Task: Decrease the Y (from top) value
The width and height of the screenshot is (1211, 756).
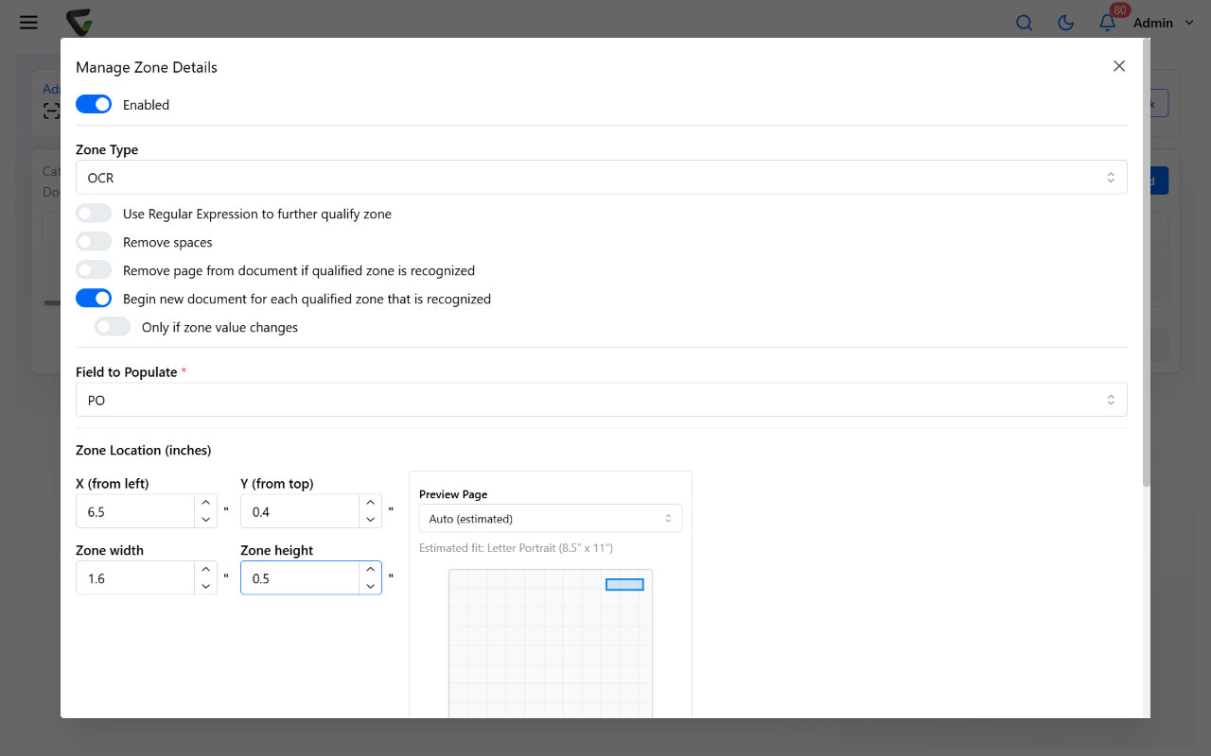Action: pos(370,520)
